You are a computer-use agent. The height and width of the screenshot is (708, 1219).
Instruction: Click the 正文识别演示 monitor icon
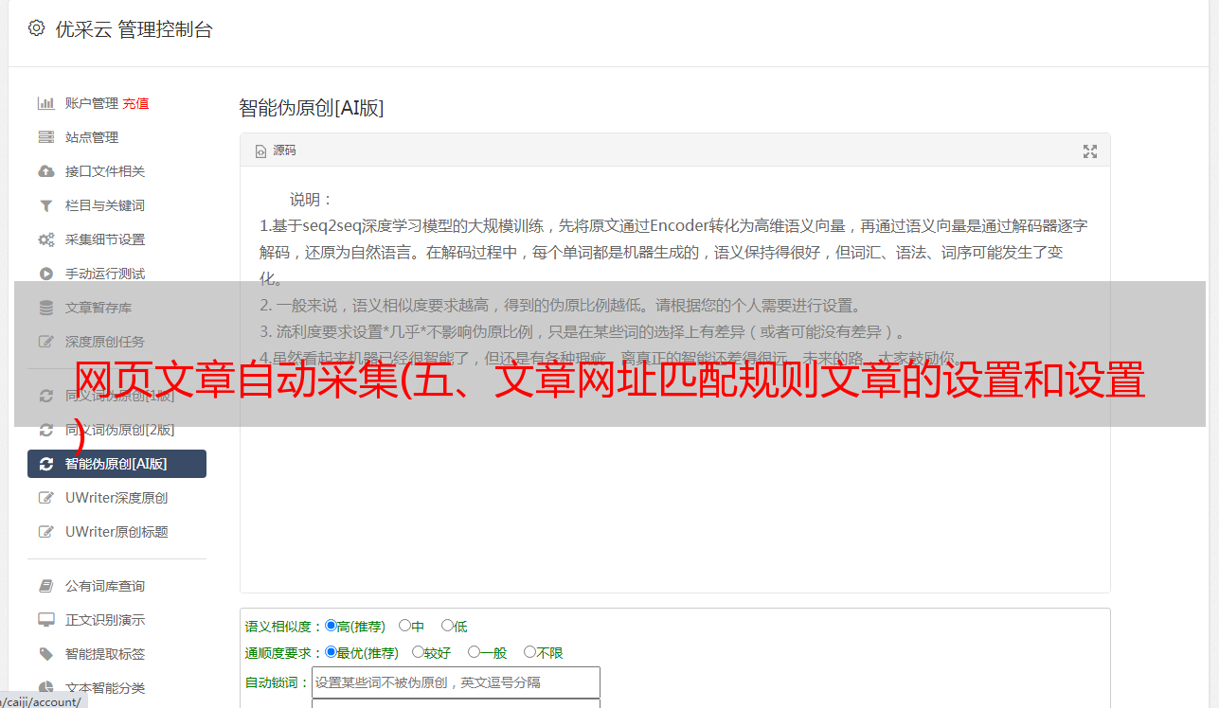pos(45,620)
